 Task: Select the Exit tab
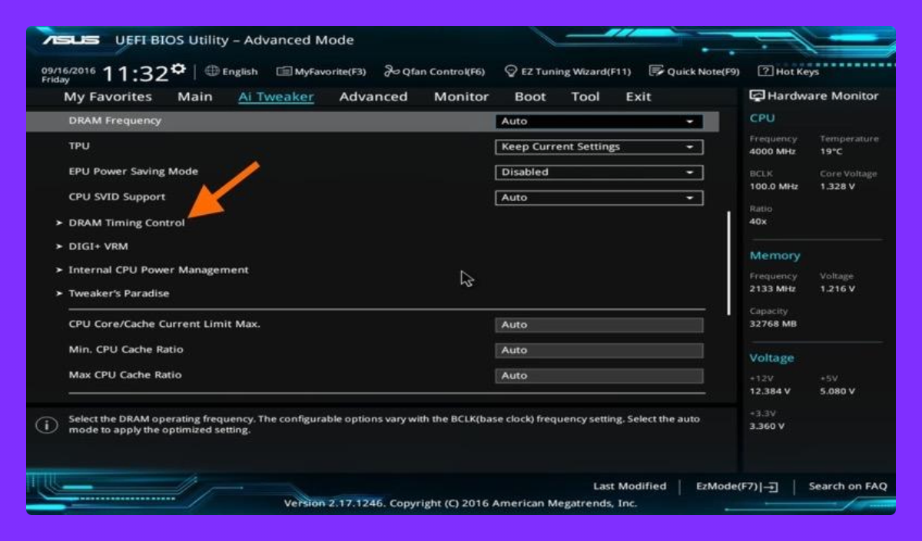[x=638, y=97]
